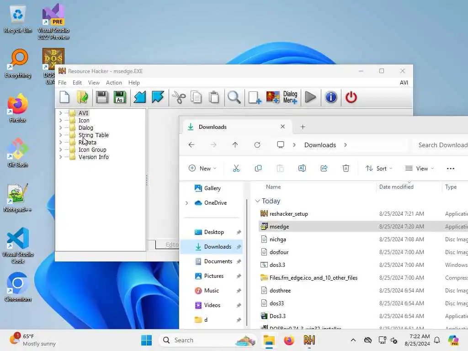Screen dimensions: 468x351
Task: Open the File menu in Resource Hacker
Action: tap(62, 83)
